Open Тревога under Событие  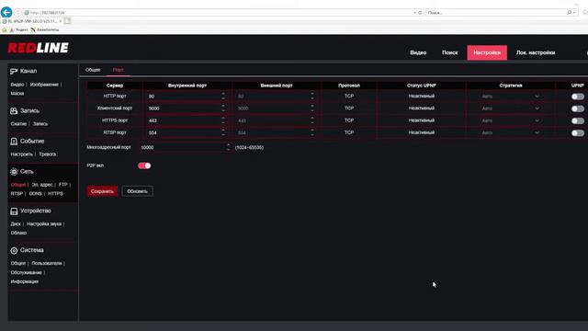coord(47,154)
